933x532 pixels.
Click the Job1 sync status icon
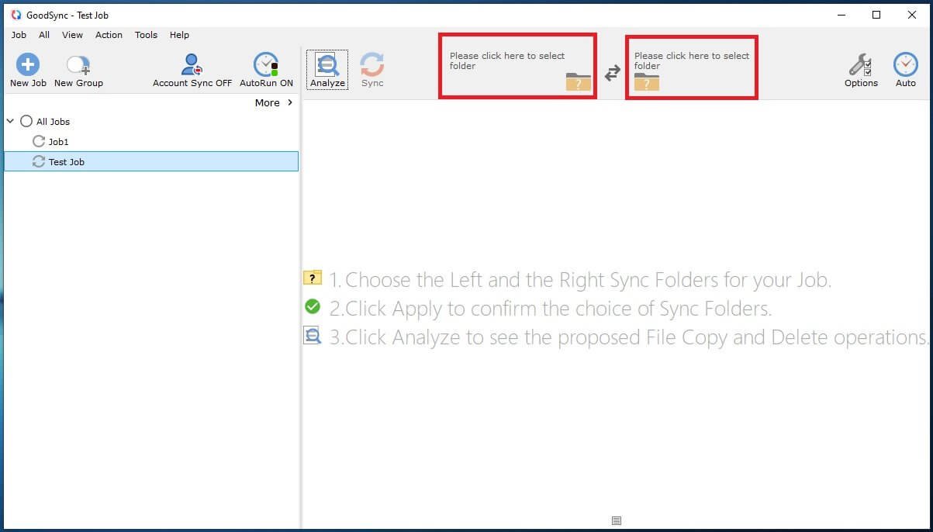(39, 141)
